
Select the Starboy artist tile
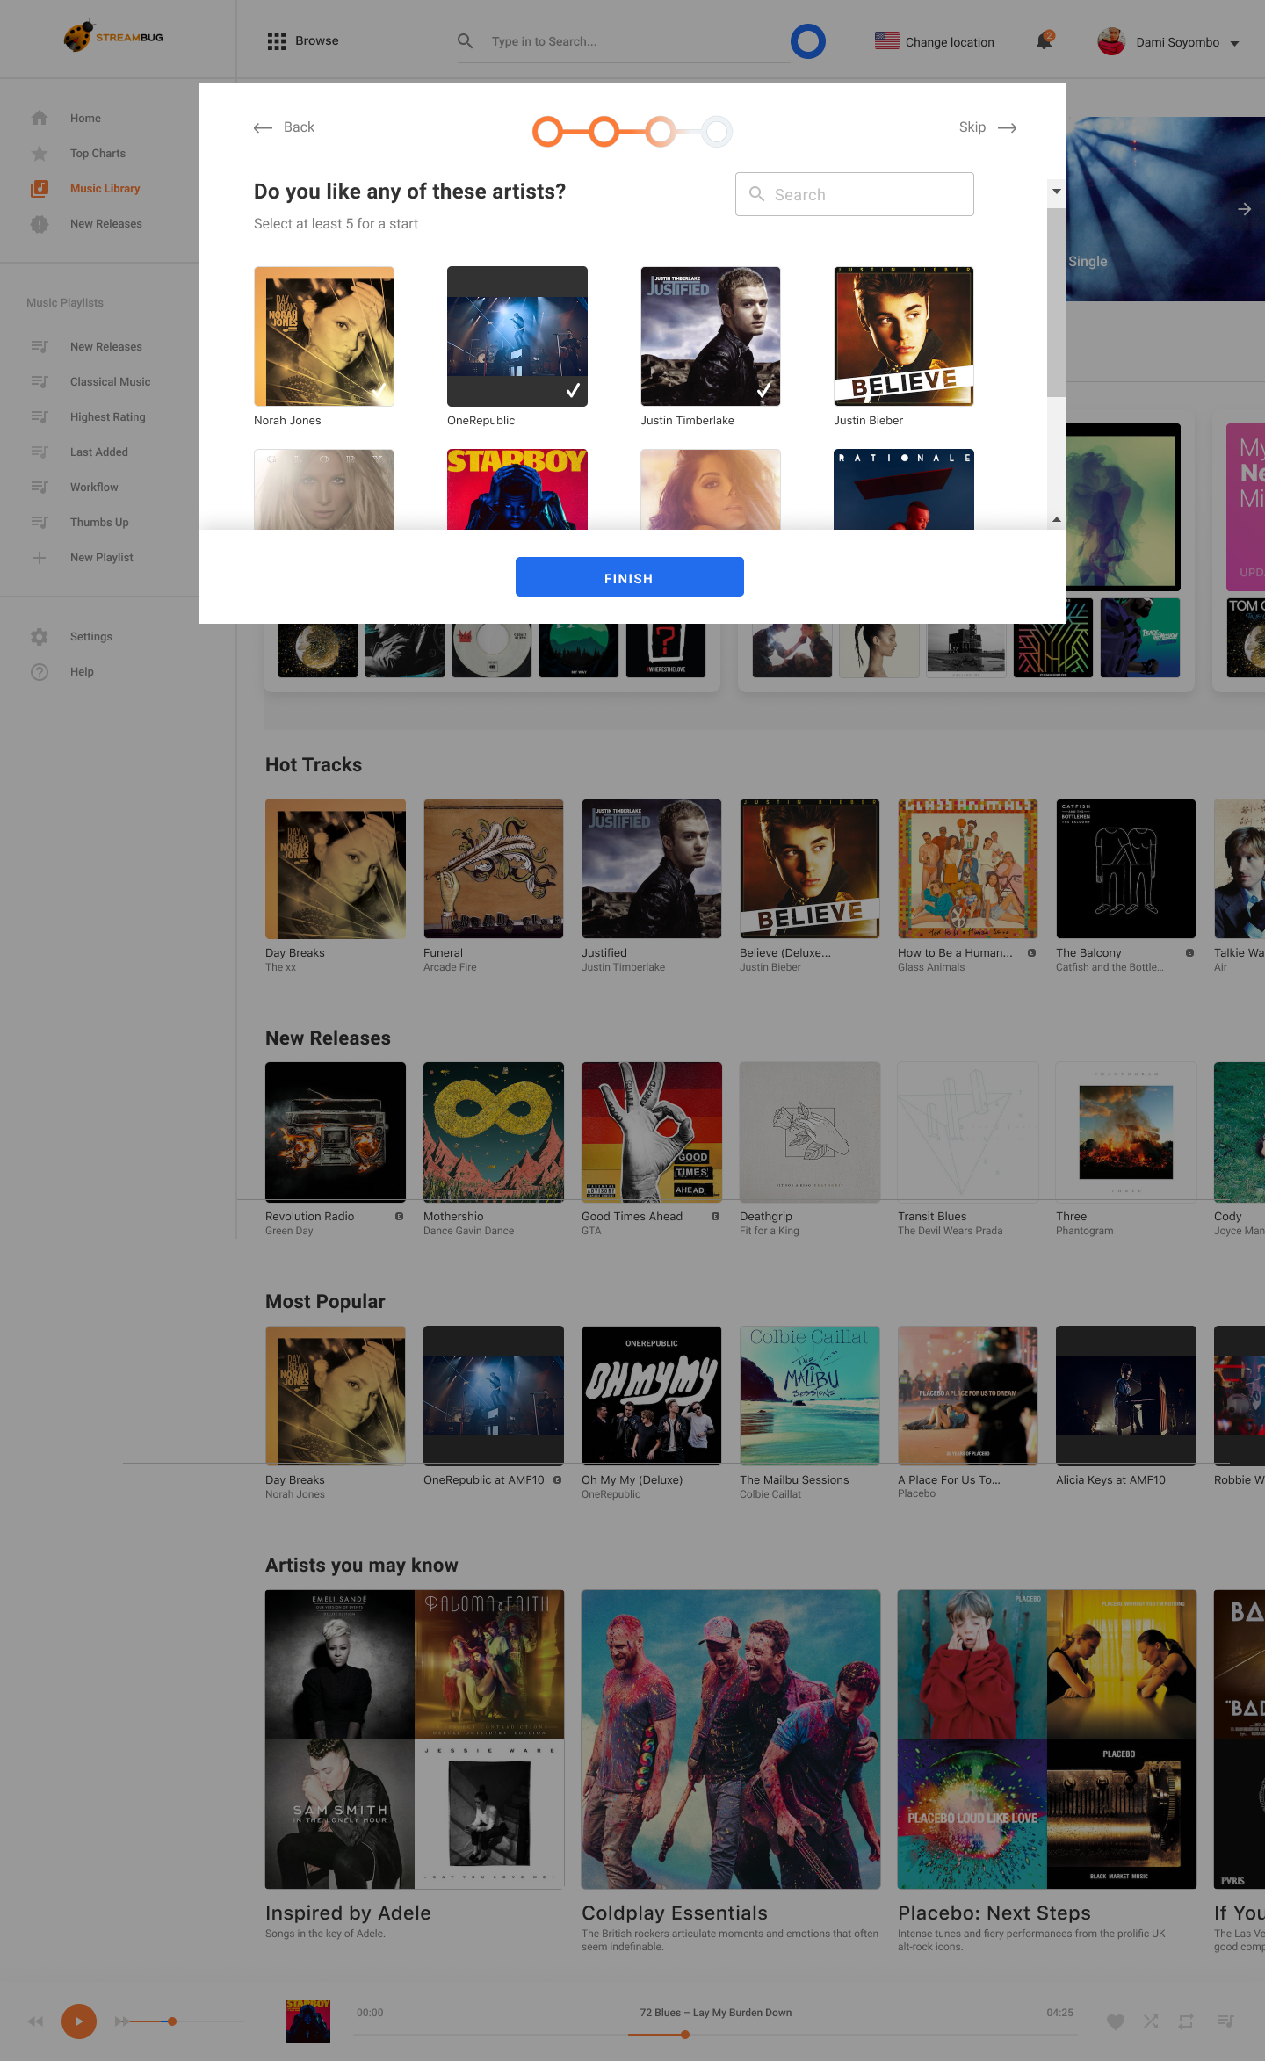pos(517,489)
